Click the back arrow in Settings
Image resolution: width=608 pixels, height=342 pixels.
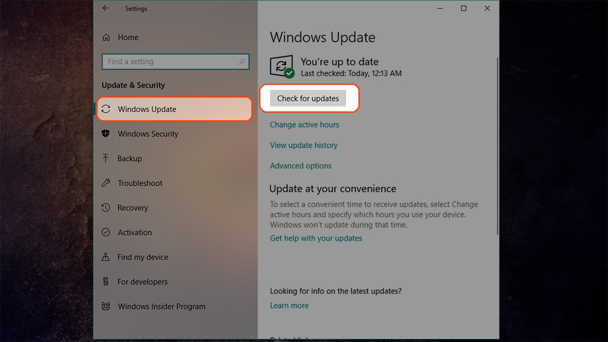point(106,8)
